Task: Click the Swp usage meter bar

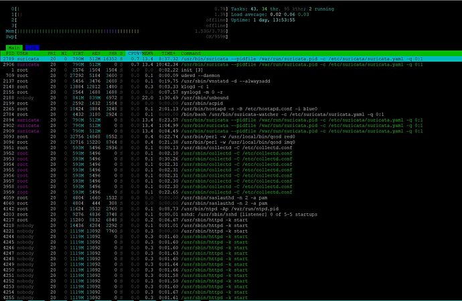Action: pyautogui.click(x=117, y=37)
